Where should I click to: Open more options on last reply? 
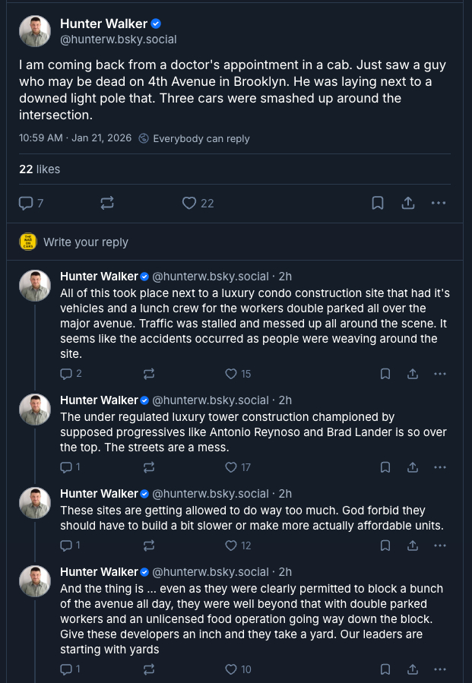[x=439, y=669]
